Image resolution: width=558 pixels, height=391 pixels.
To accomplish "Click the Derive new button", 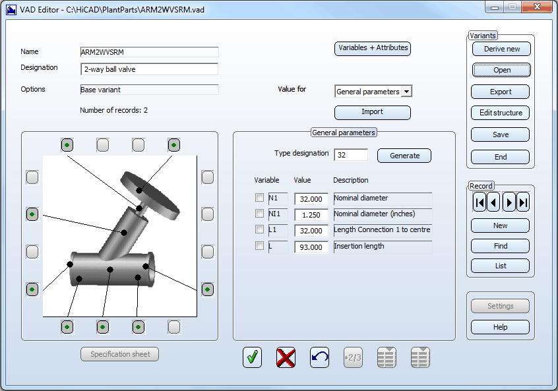I will [501, 49].
